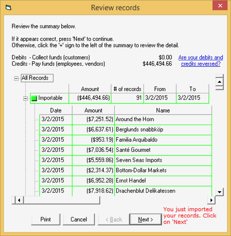The image size is (231, 236).
Task: Click amount ($6,637.61)
Action: tap(93, 130)
